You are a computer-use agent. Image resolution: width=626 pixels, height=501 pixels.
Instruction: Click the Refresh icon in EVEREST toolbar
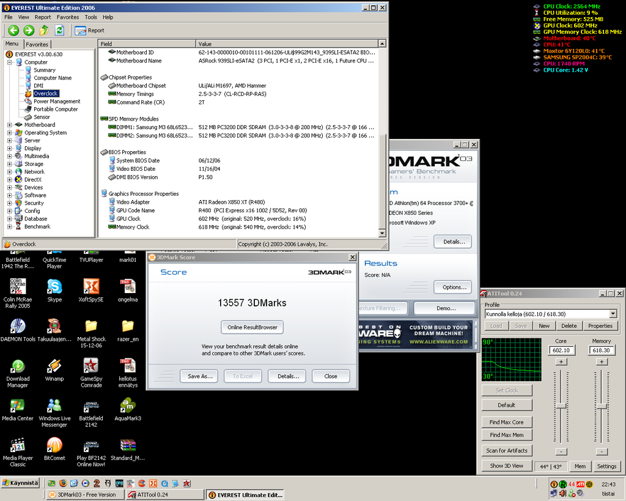pyautogui.click(x=59, y=30)
